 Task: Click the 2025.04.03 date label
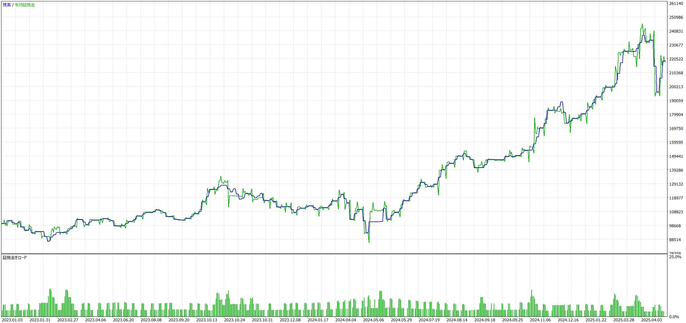click(651, 320)
